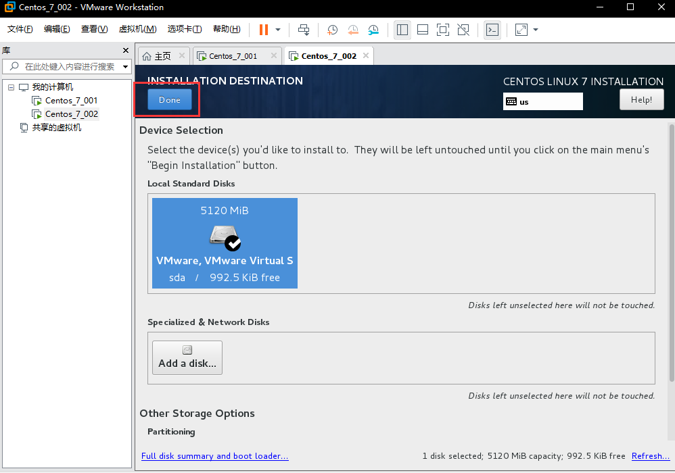Select Centos_7_002 in the library tree
This screenshot has height=473, width=675.
72,114
